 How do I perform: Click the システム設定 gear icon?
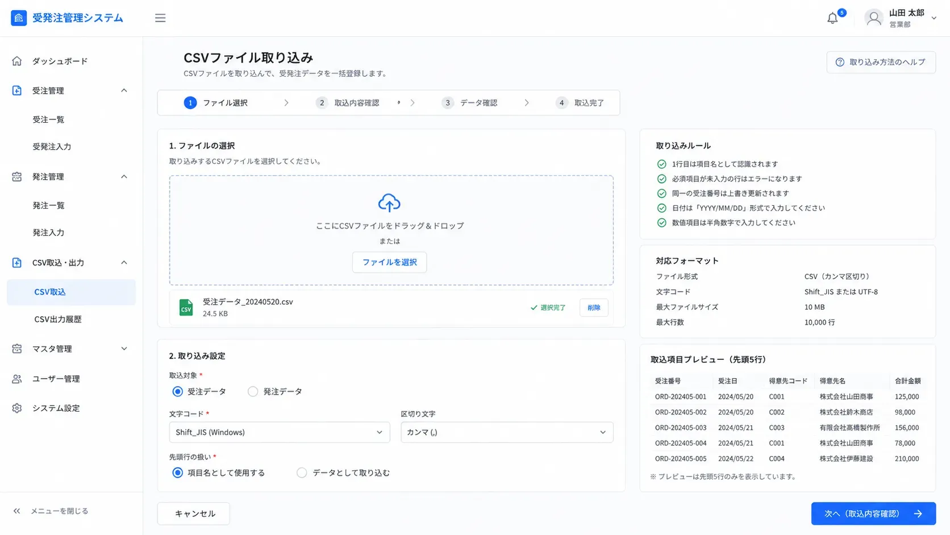[17, 408]
